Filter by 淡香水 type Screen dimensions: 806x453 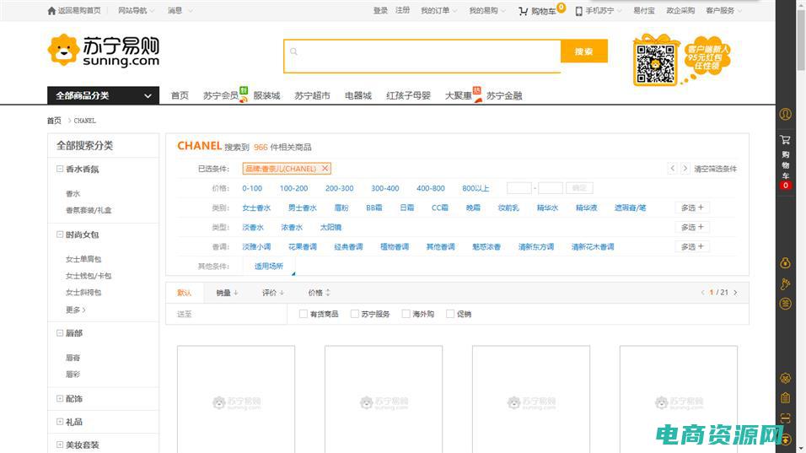[253, 227]
